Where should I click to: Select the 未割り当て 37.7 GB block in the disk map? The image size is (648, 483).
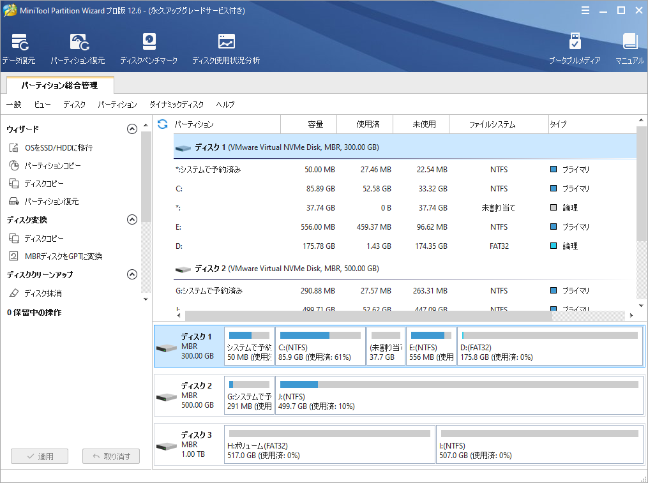coord(386,346)
